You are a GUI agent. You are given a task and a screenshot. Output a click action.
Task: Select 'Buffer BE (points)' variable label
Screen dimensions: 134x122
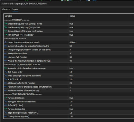15,105
